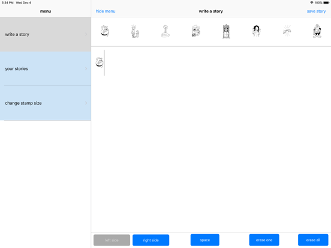
Task: Click the save story link
Action: pyautogui.click(x=316, y=11)
